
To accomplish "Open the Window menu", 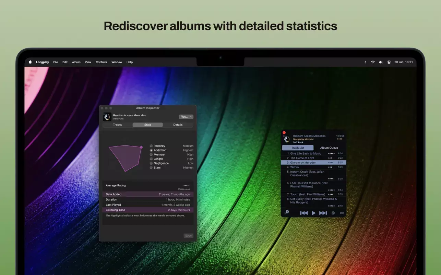I will (117, 62).
